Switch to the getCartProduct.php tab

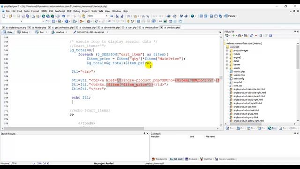(64, 28)
